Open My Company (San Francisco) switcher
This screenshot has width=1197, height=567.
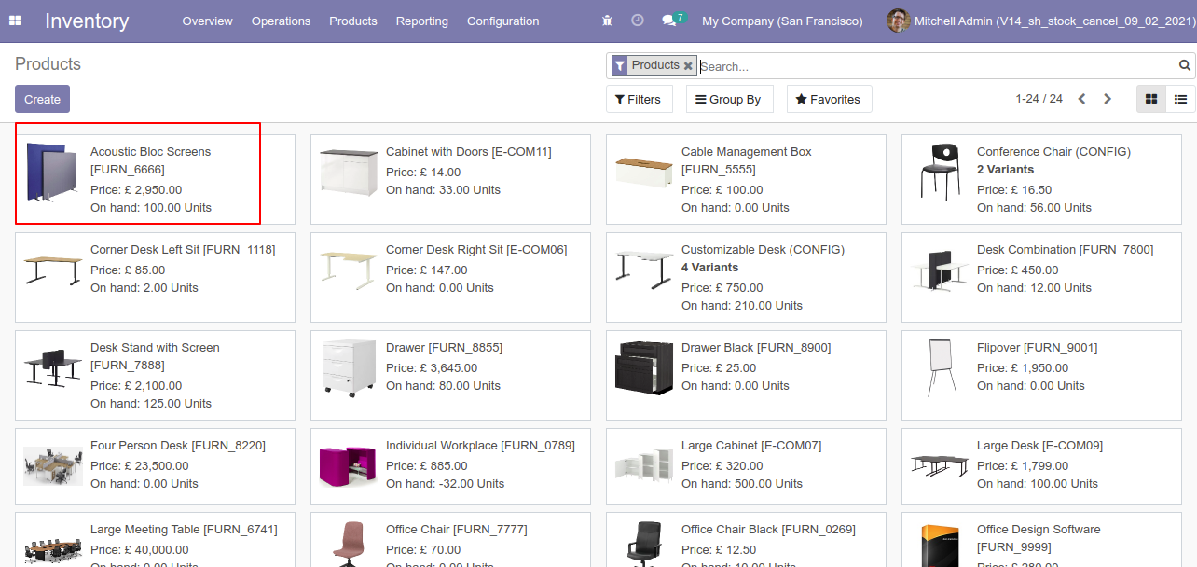click(782, 21)
